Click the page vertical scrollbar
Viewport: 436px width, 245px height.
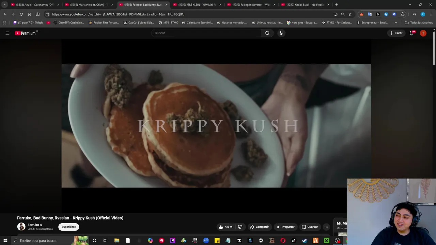click(434, 48)
